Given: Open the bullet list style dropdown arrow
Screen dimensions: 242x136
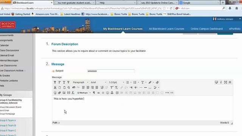Looking at the screenshot, I should (x=131, y=82).
